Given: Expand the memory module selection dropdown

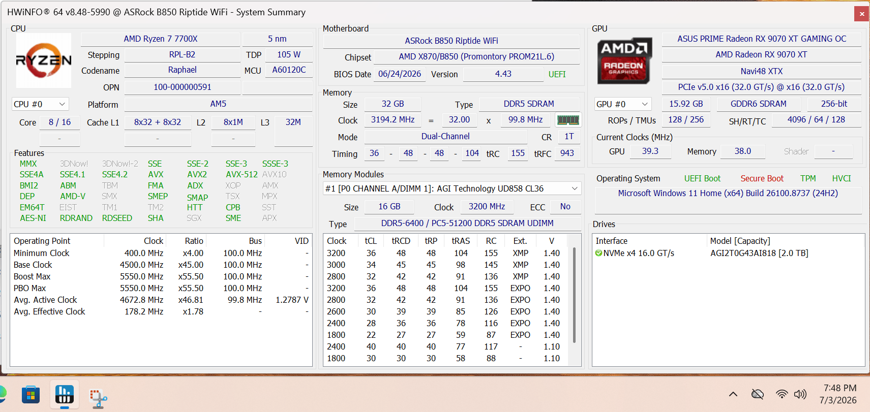Looking at the screenshot, I should pos(452,188).
